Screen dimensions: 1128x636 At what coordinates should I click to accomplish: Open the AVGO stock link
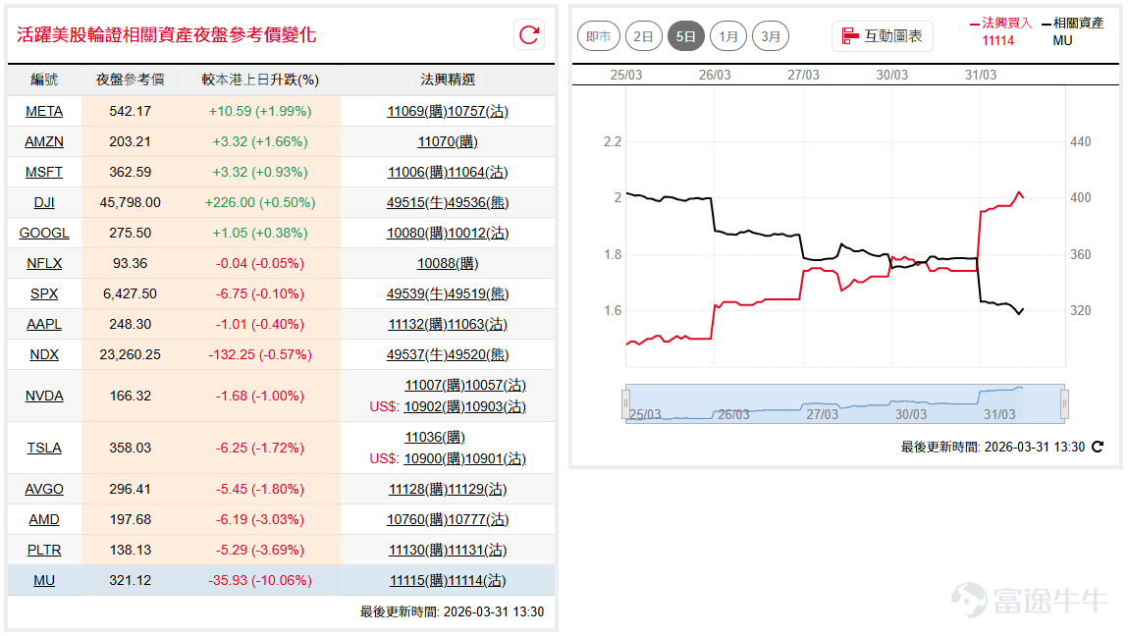coord(44,489)
